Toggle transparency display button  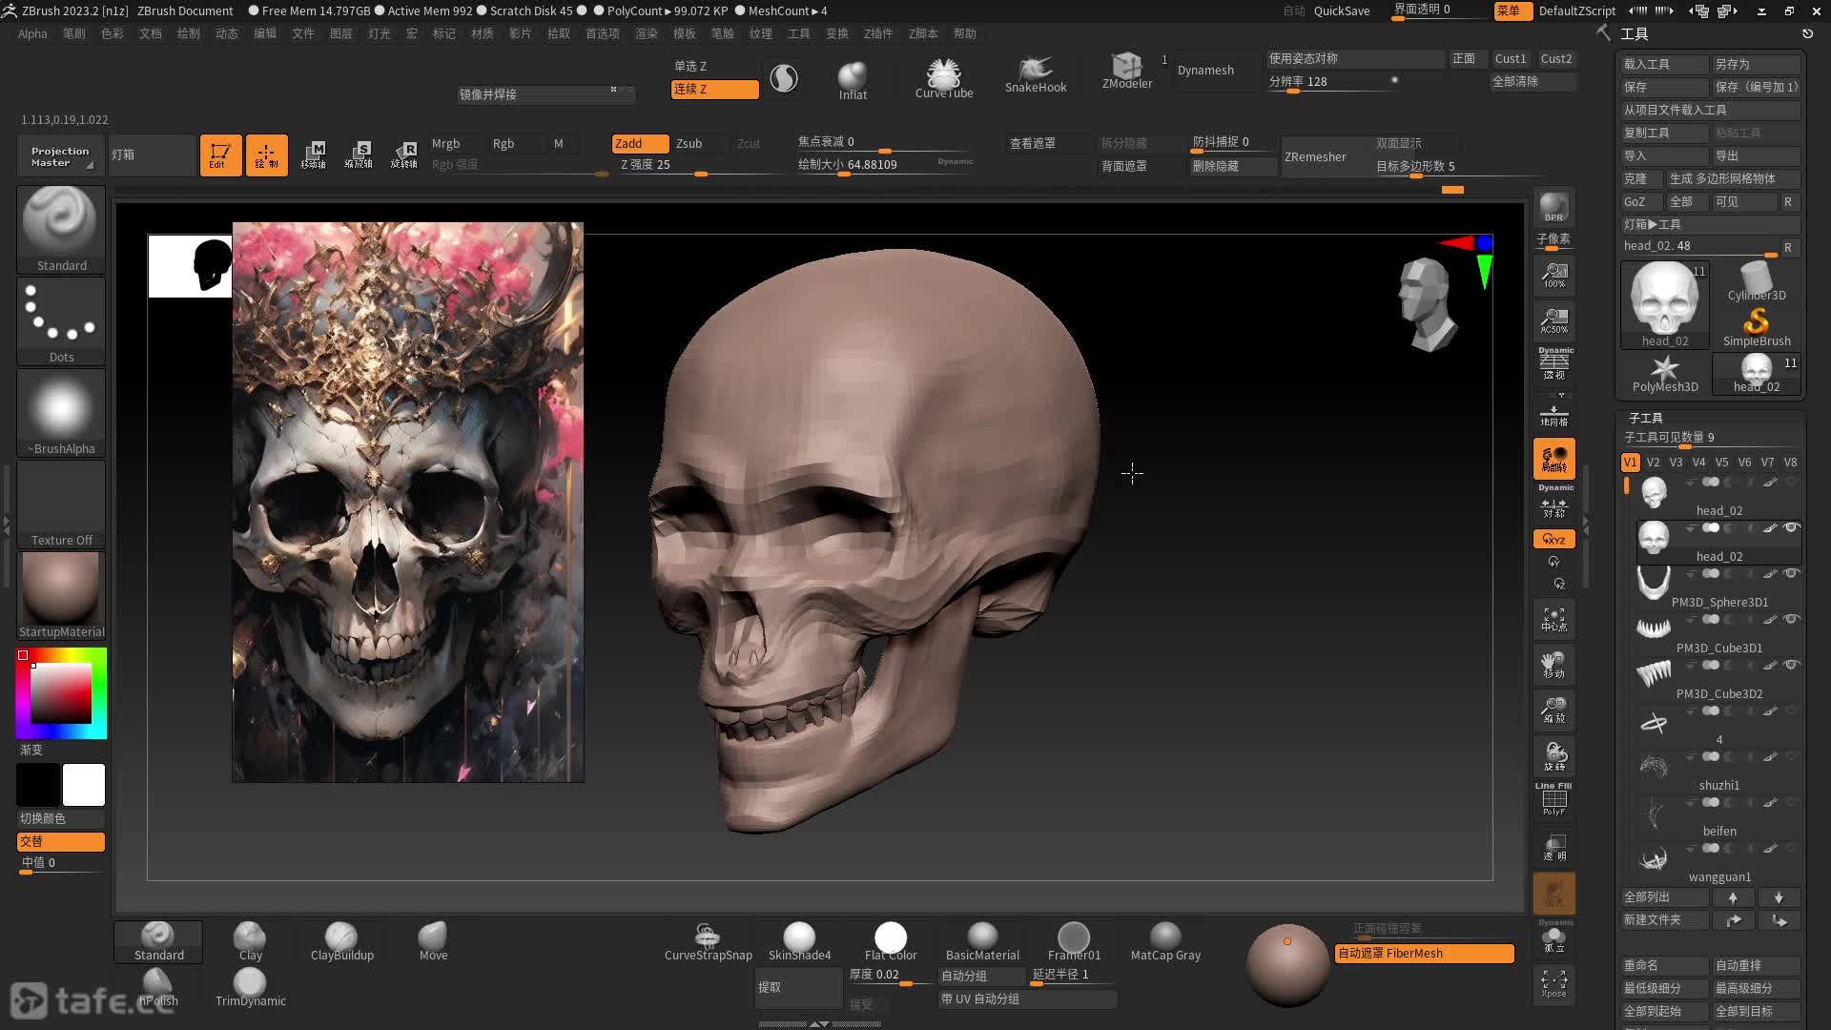(x=1553, y=847)
